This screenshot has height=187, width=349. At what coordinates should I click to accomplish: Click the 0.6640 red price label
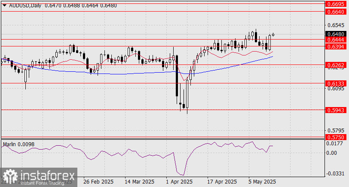[336, 12]
